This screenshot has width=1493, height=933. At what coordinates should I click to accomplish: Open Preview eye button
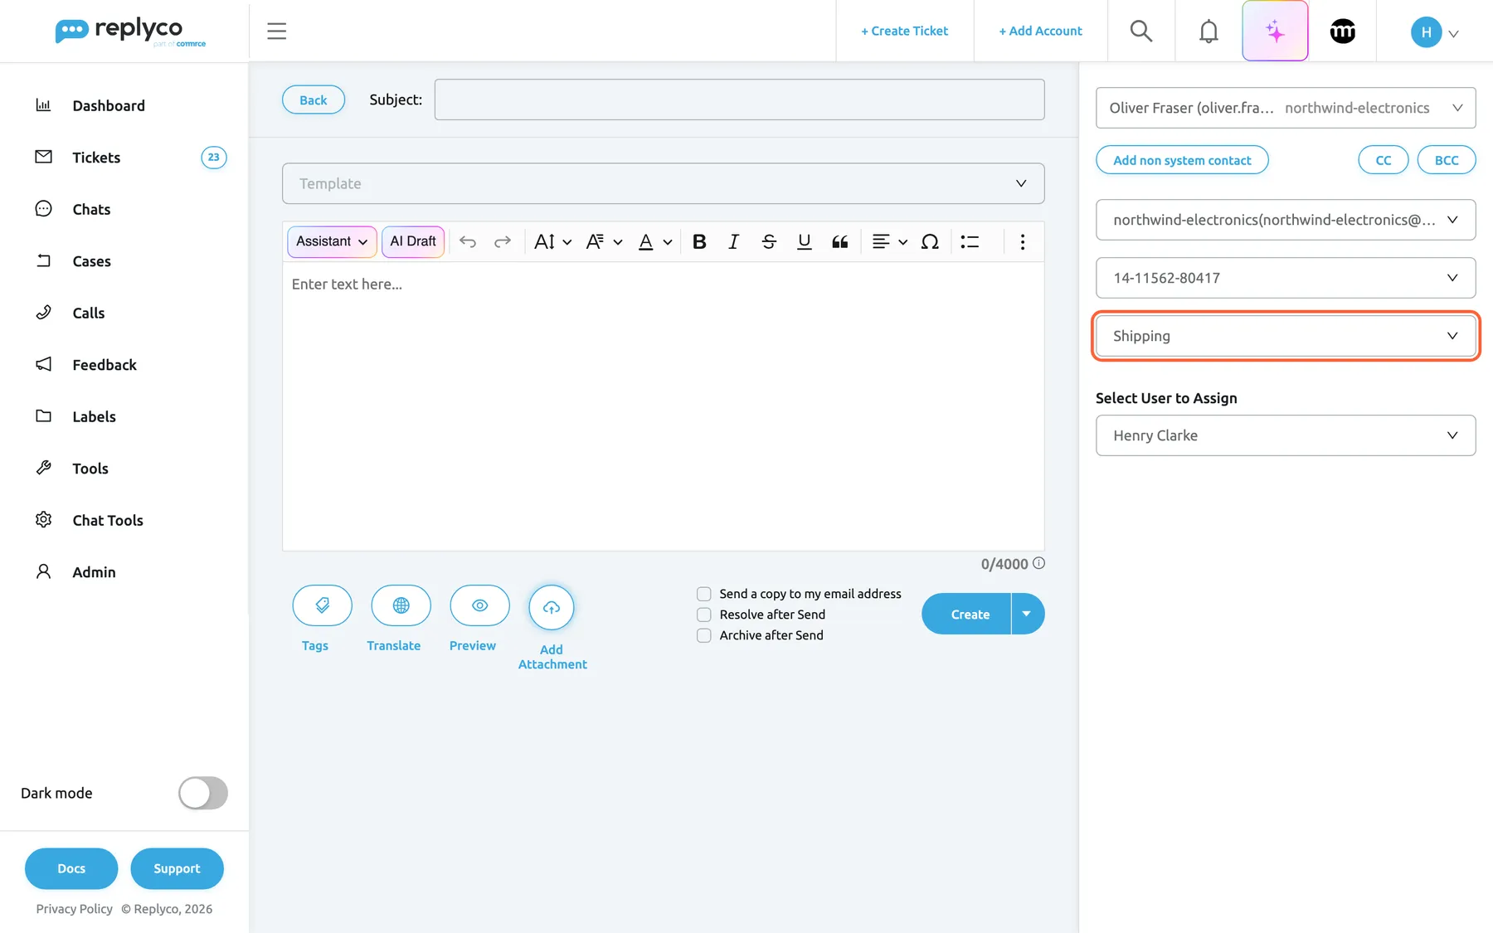[x=479, y=605]
